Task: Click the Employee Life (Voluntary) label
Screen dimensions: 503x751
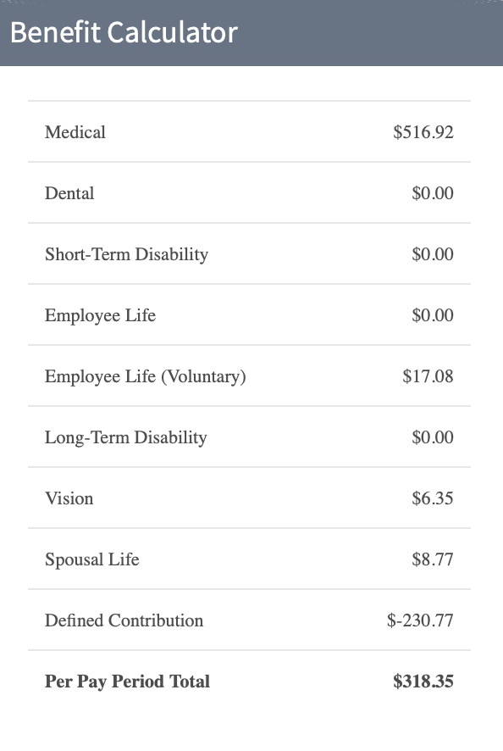Action: click(145, 376)
